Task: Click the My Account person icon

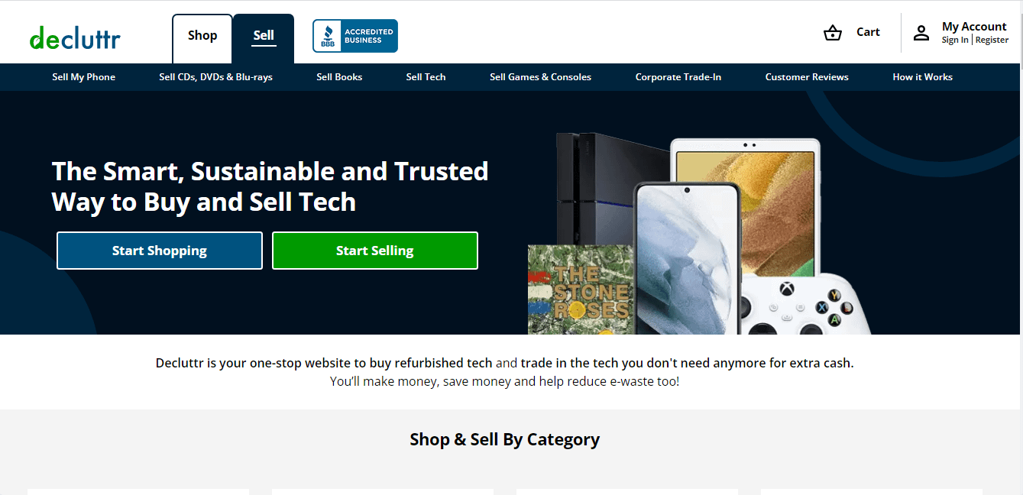Action: [x=921, y=33]
